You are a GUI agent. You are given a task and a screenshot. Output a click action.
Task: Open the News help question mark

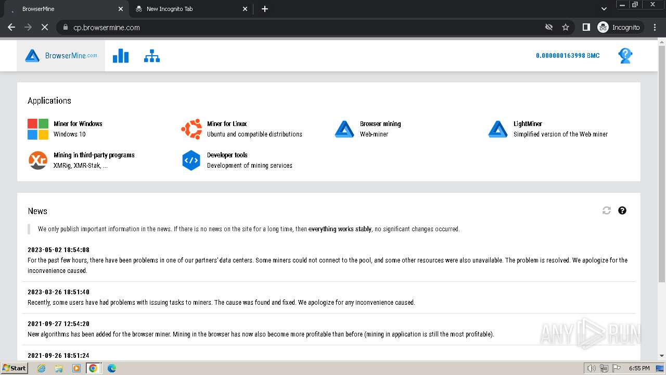click(x=622, y=210)
